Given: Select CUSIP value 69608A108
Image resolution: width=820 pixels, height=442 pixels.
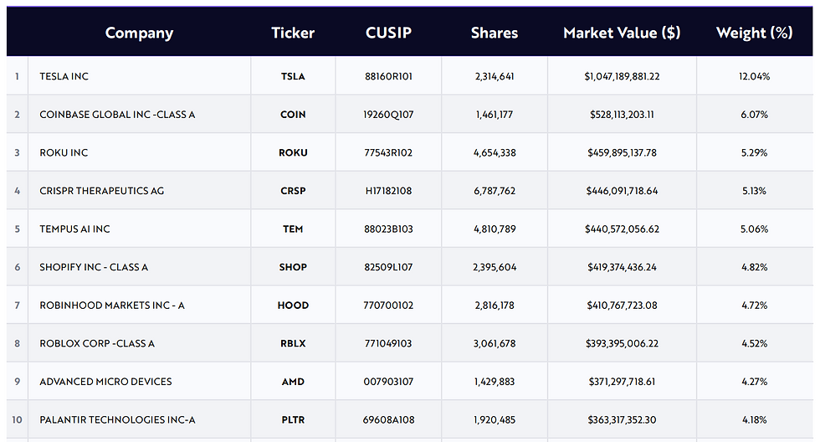Looking at the screenshot, I should point(388,420).
